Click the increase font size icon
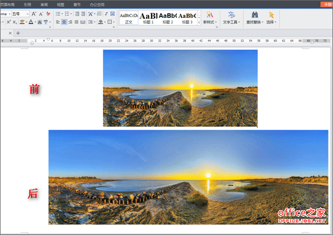The width and height of the screenshot is (333, 235). (x=34, y=14)
